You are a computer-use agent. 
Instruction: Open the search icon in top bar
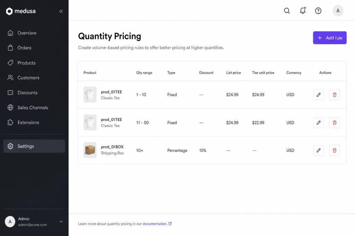(287, 11)
